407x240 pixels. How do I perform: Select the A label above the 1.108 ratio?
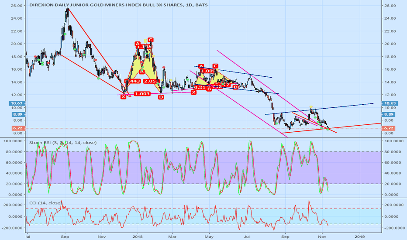pos(138,44)
